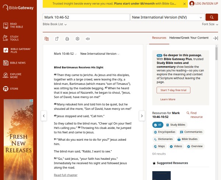Expand the Bible Book List

click(55, 24)
